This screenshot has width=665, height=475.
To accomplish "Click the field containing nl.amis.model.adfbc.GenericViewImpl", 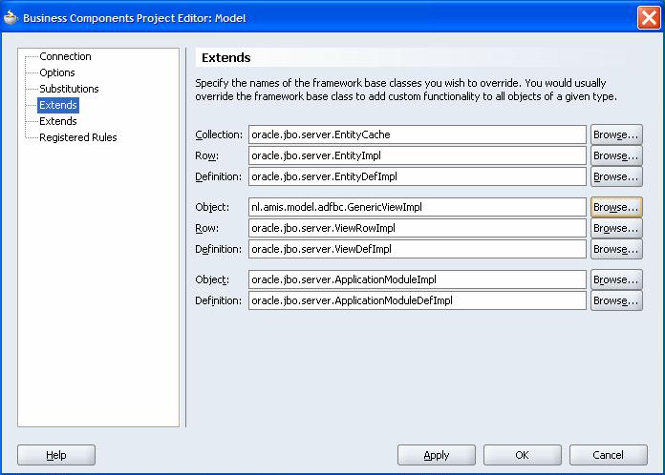I will 417,207.
